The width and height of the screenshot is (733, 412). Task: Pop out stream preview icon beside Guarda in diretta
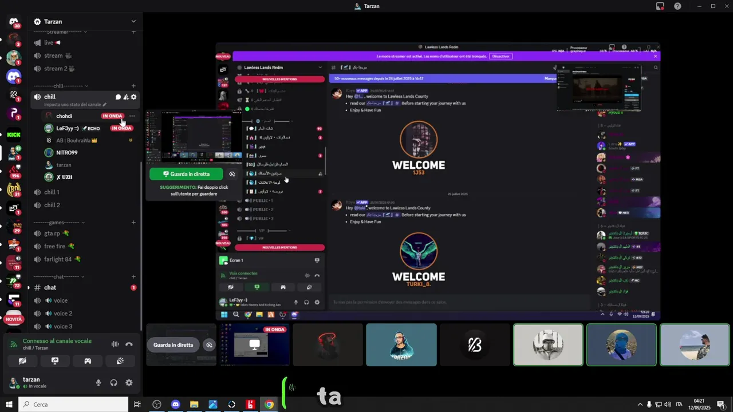click(x=232, y=174)
